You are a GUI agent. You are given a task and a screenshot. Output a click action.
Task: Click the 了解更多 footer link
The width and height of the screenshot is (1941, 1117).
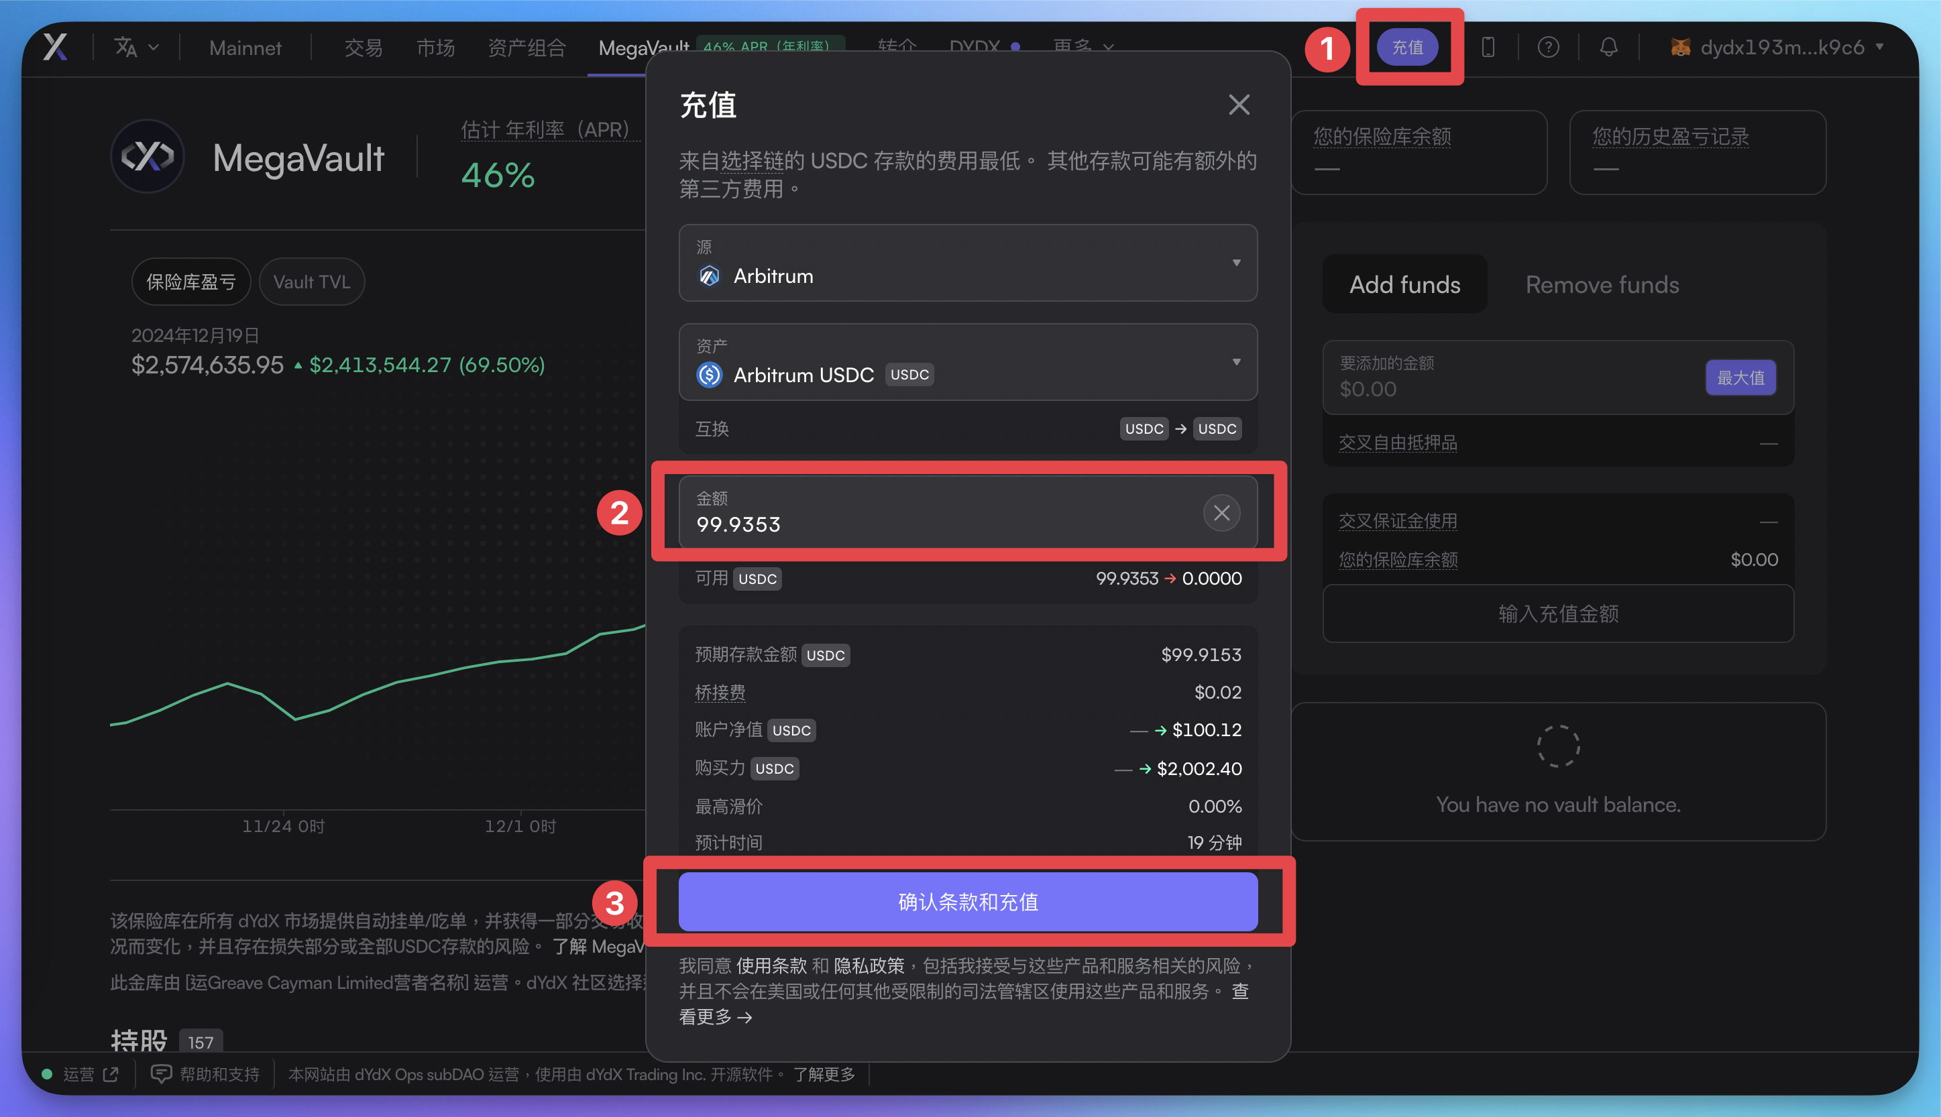point(823,1073)
